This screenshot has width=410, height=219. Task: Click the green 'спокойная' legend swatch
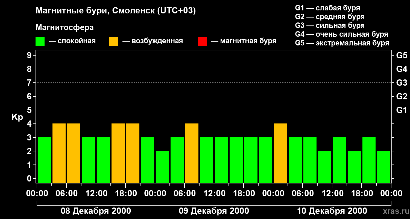tap(40, 41)
